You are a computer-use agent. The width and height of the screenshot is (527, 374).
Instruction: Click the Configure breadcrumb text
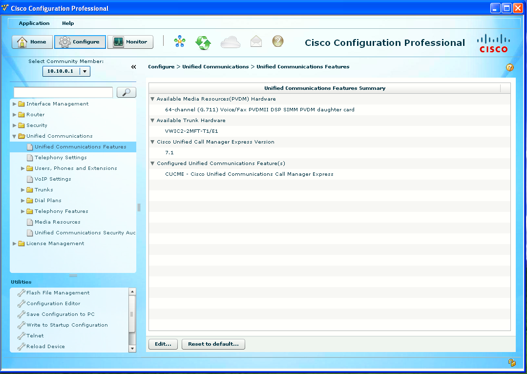pyautogui.click(x=161, y=67)
